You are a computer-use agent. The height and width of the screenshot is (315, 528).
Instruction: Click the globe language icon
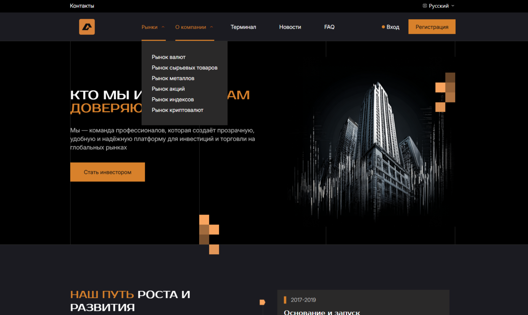tap(425, 6)
